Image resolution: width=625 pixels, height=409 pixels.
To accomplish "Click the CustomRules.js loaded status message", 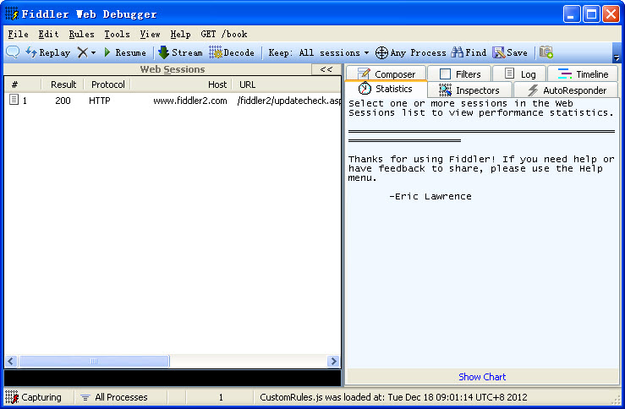I will [393, 397].
